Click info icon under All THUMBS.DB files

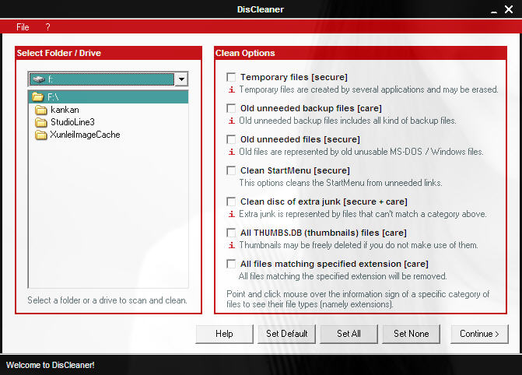[x=230, y=245]
